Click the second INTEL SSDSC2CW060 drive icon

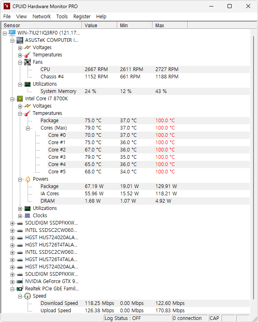click(20, 253)
